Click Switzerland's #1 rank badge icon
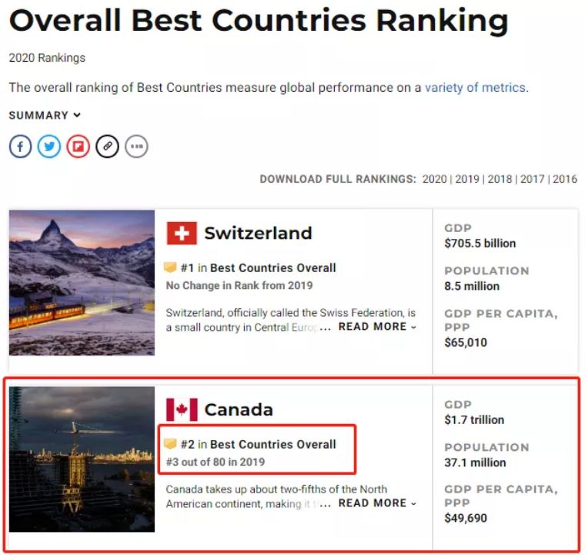The width and height of the screenshot is (585, 555). pos(171,267)
